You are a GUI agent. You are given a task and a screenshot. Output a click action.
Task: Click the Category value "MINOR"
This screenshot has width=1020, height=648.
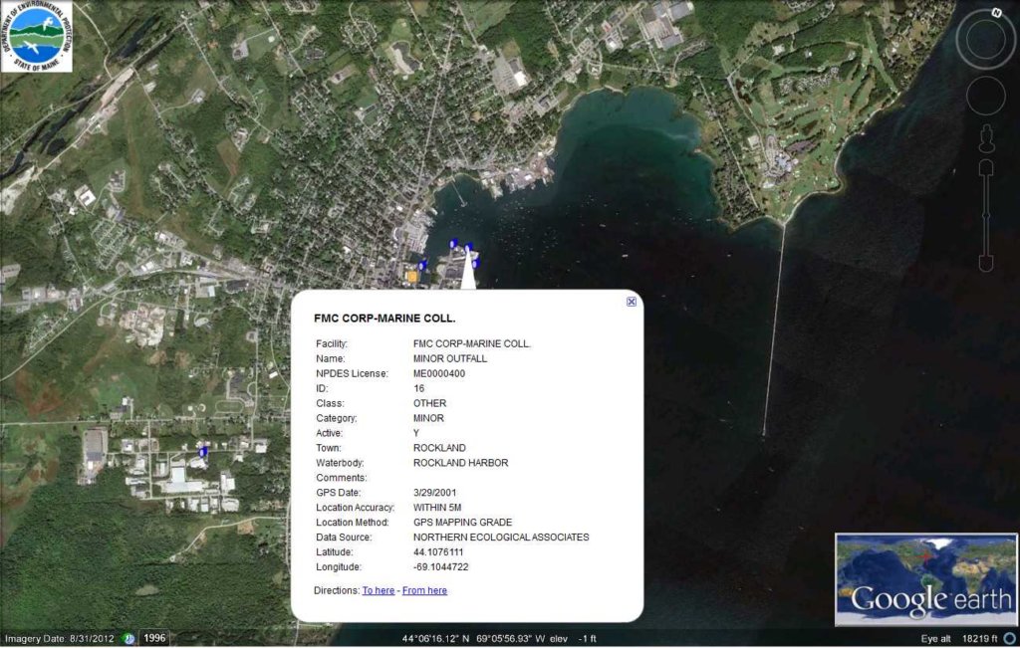coord(428,419)
